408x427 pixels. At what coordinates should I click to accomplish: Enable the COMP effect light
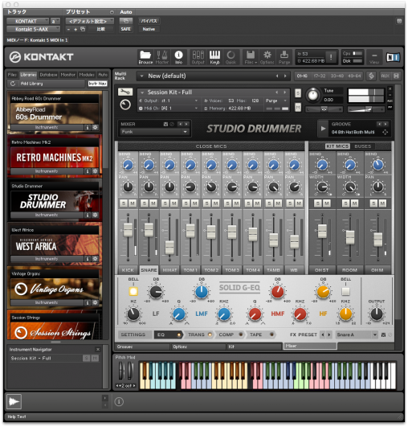(x=241, y=335)
